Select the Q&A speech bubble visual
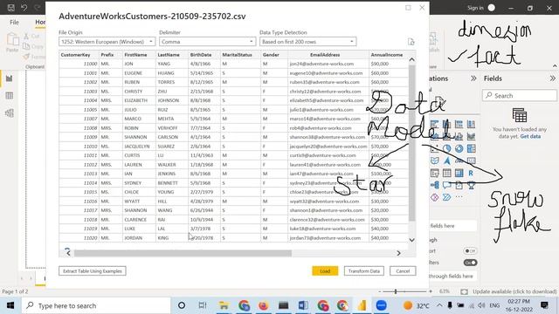This screenshot has height=314, width=559. pyautogui.click(x=446, y=185)
